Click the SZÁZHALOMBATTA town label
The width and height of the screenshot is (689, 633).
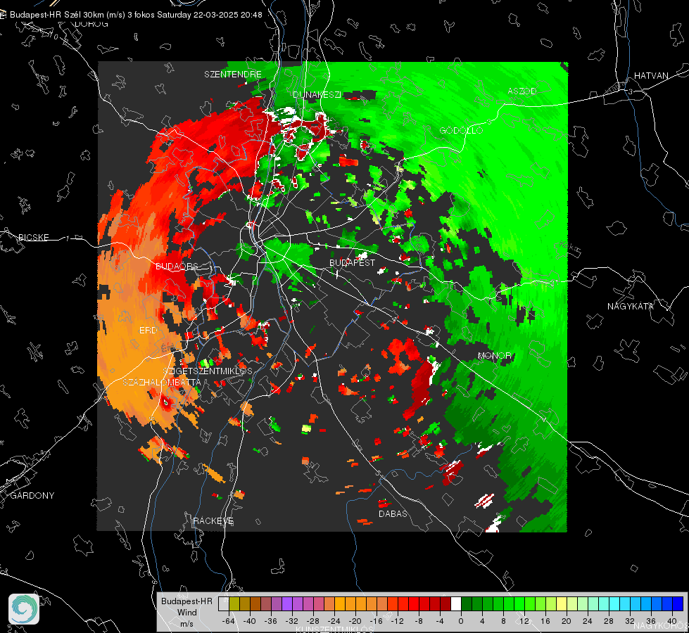click(x=162, y=382)
